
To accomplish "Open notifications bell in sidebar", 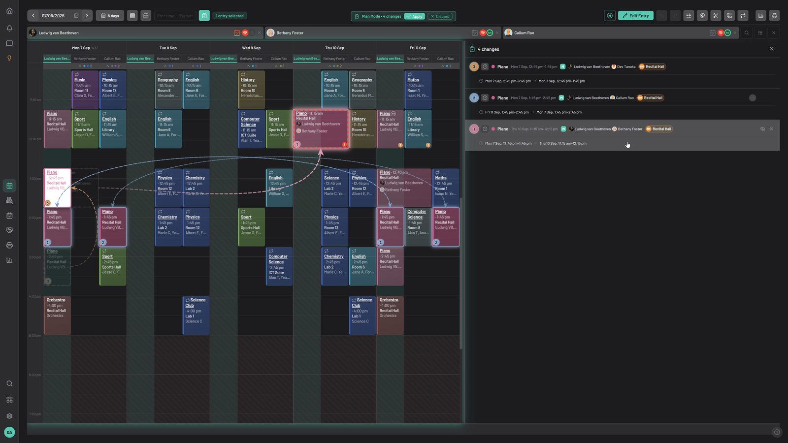I will point(9,29).
